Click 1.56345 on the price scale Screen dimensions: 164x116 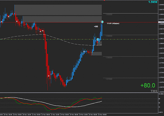pos(161,92)
